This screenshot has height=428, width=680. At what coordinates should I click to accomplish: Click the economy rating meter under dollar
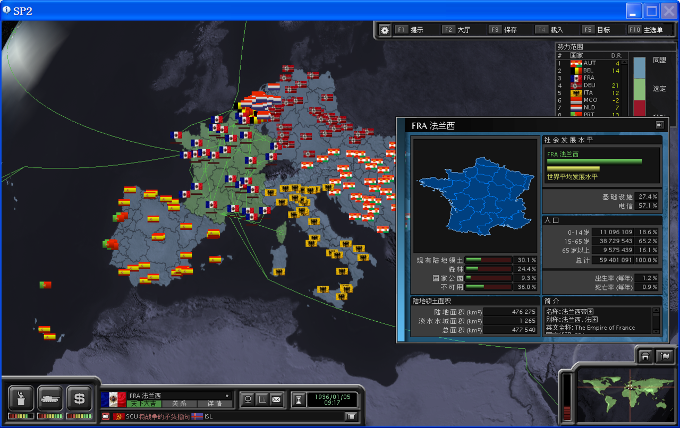pos(79,416)
